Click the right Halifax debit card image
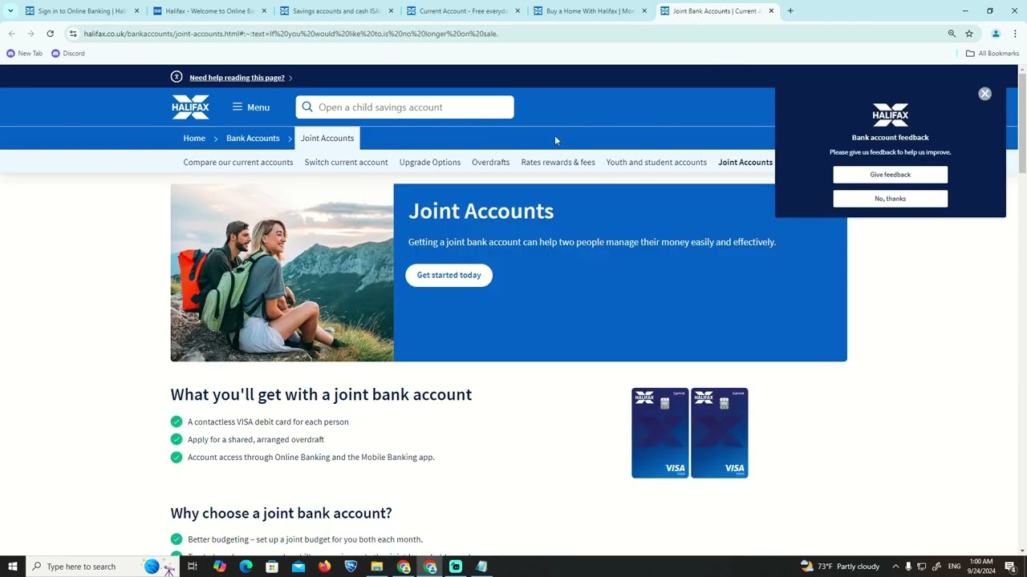Viewport: 1027px width, 577px height. [x=719, y=433]
